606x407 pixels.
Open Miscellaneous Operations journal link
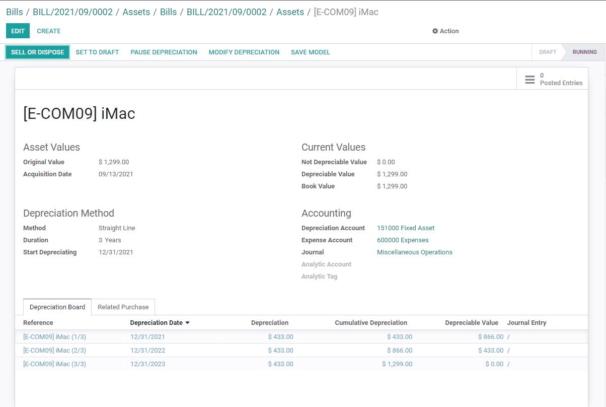(415, 252)
